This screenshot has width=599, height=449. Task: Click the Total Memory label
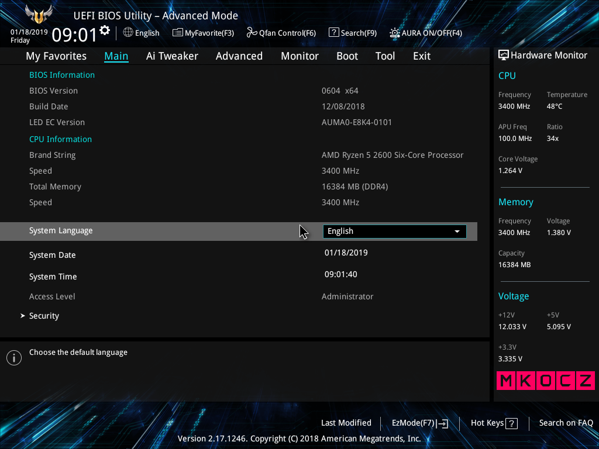(x=56, y=186)
